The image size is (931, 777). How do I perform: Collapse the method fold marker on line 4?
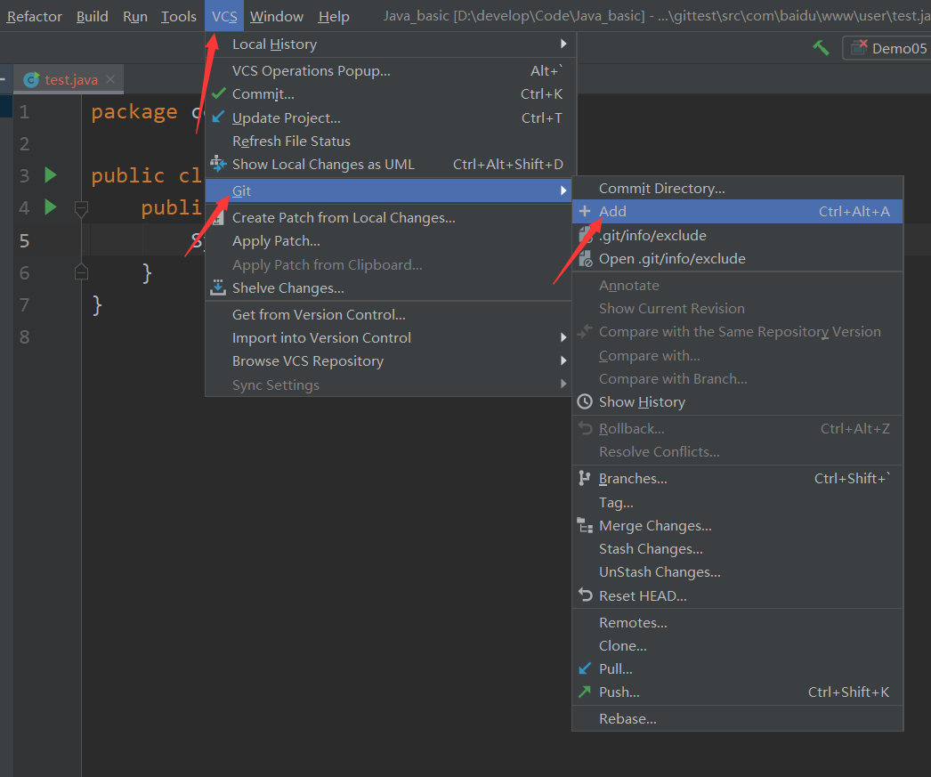(81, 208)
